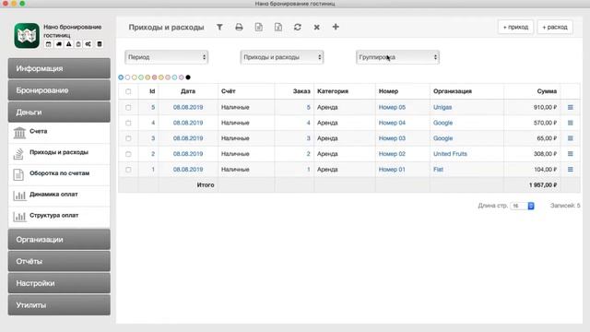The height and width of the screenshot is (332, 590).
Task: Click the green map app logo
Action: coord(27,36)
